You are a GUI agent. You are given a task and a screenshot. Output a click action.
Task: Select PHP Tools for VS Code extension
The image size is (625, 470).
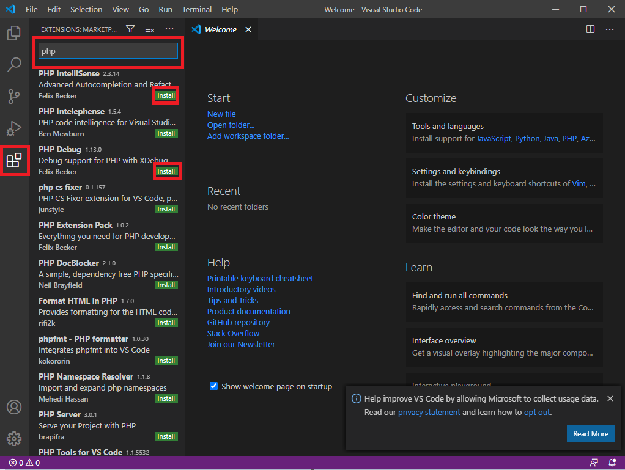pos(108,452)
